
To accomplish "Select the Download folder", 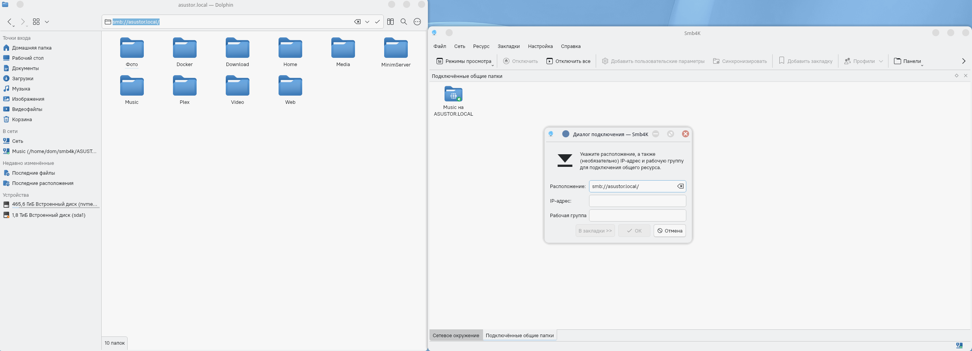I will point(238,52).
